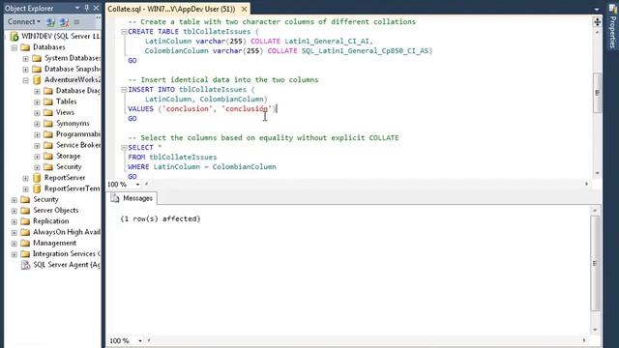Expand the Synonyms folder
This screenshot has width=619, height=348.
point(37,124)
